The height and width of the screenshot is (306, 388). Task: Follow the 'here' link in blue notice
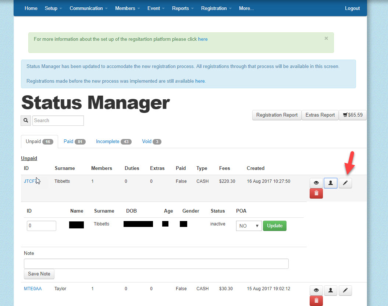pos(200,81)
